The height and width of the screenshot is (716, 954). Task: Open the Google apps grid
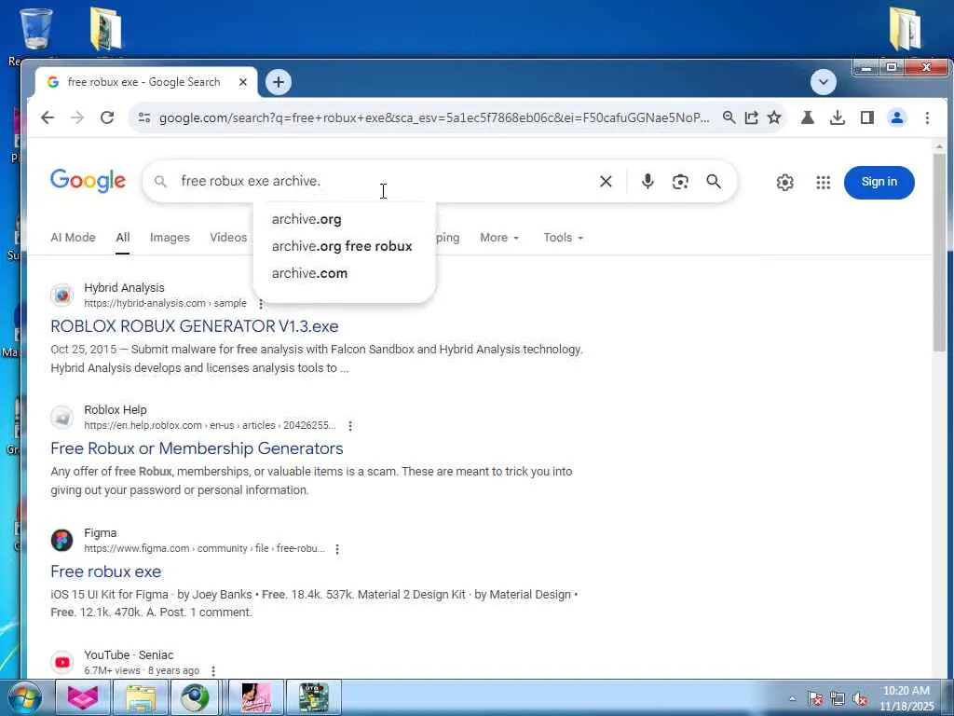click(824, 182)
